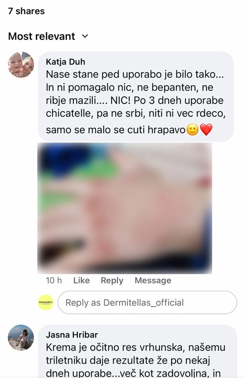Select Jasna Hribar's comment text
The height and width of the screenshot is (378, 245).
(x=135, y=360)
